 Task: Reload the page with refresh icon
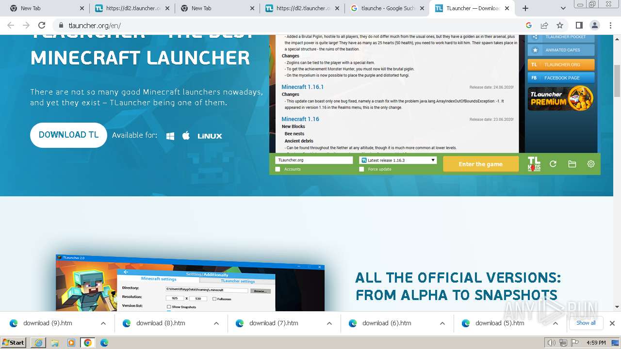42,26
